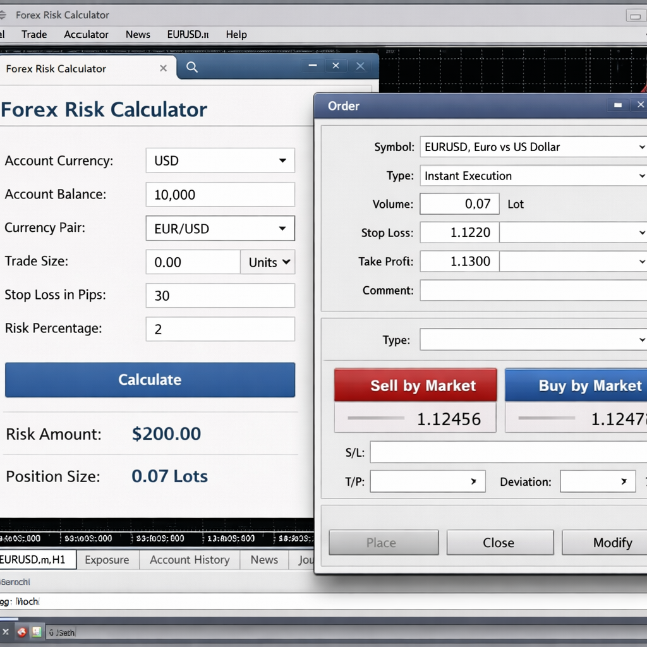Expand the T/P selector
Screen dimensions: 647x647
474,481
